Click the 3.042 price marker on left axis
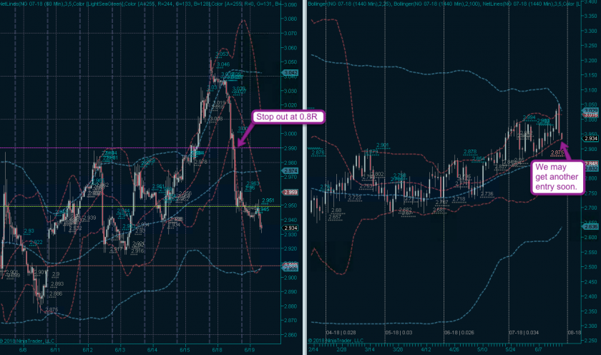601x355 pixels. coord(290,73)
